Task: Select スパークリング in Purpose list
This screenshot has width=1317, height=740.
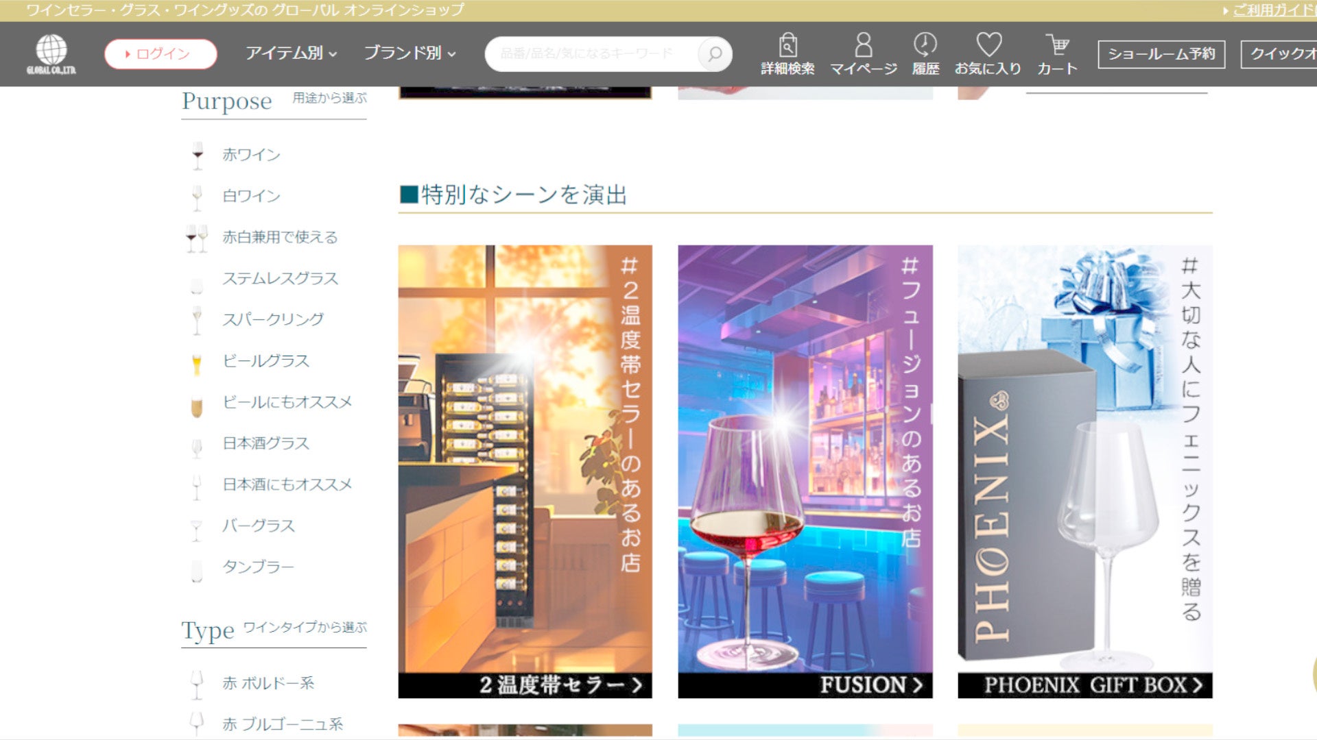Action: 272,319
